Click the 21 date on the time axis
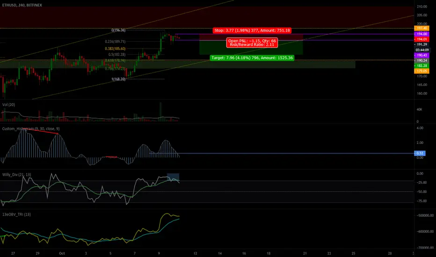This screenshot has height=257, width=436. [305, 253]
